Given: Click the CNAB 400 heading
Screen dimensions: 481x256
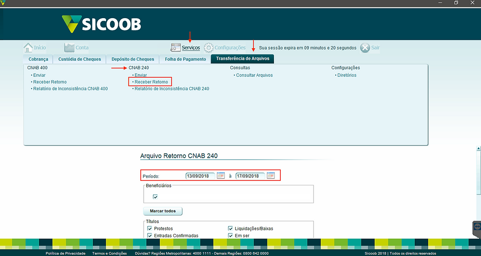Looking at the screenshot, I should coord(37,68).
